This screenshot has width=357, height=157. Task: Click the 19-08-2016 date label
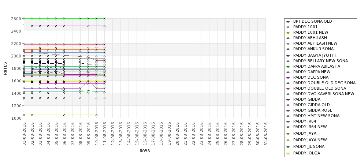(169, 134)
